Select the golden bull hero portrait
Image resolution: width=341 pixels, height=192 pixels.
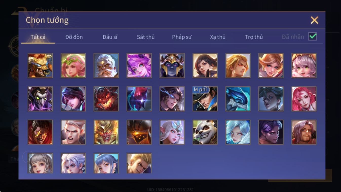(x=40, y=65)
